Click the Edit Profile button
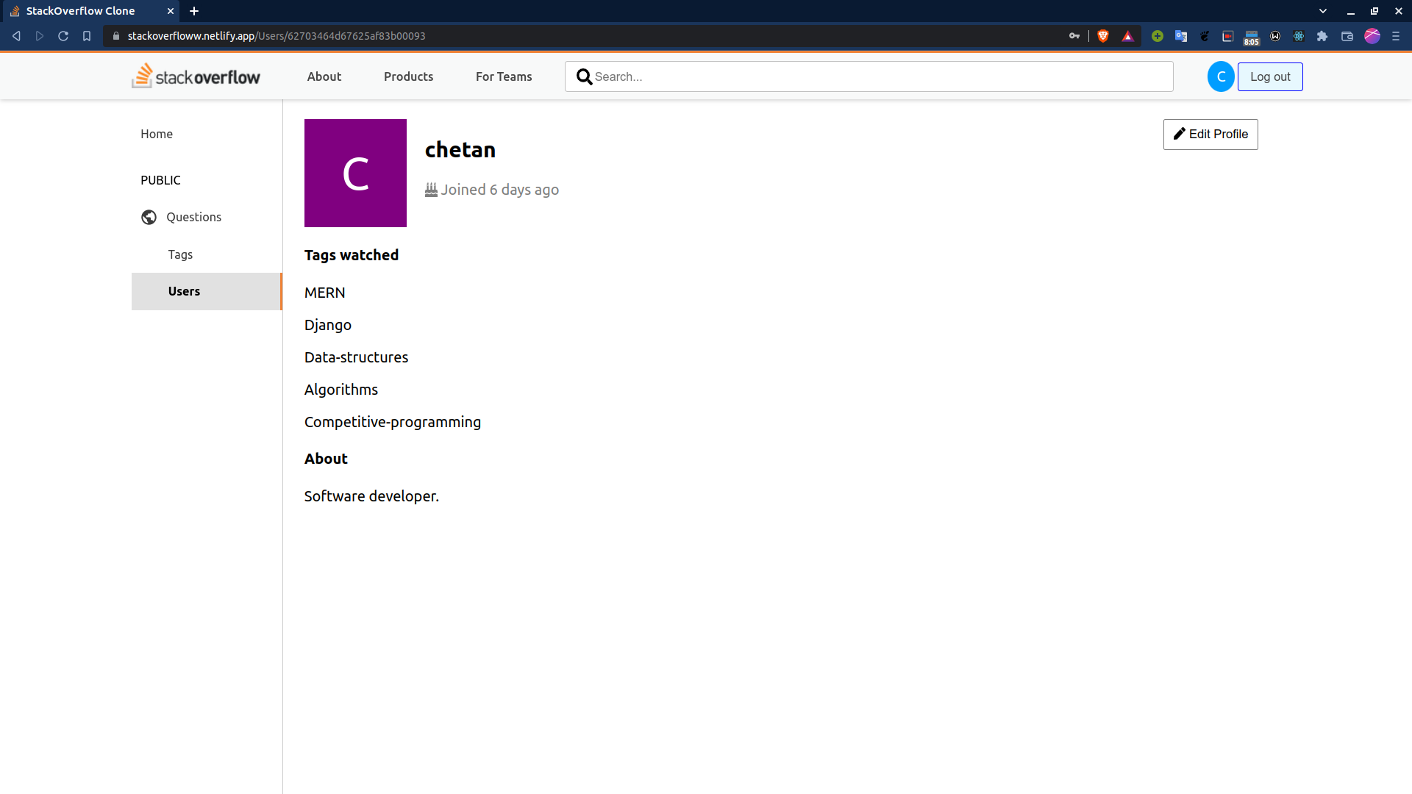The height and width of the screenshot is (794, 1412). [1210, 135]
